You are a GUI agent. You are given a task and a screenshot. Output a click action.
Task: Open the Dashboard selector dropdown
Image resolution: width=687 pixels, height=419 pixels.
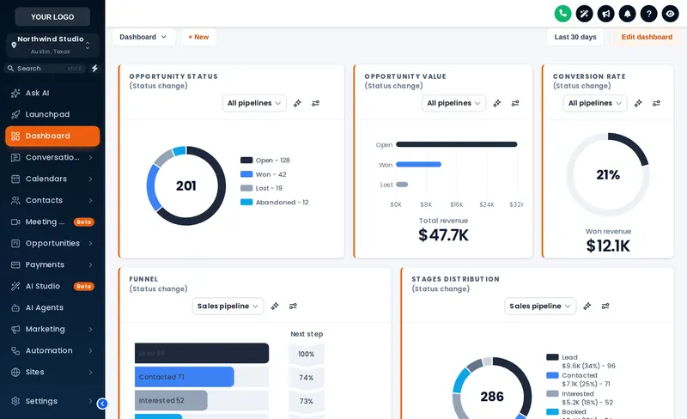click(143, 37)
